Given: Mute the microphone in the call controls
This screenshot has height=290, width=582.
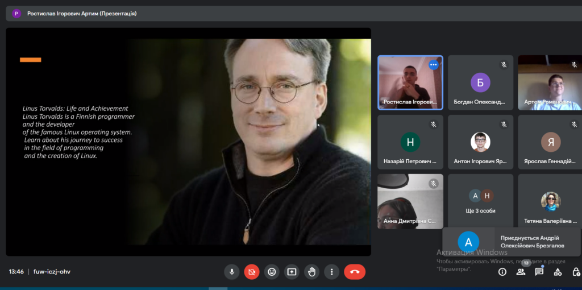Looking at the screenshot, I should [x=231, y=272].
